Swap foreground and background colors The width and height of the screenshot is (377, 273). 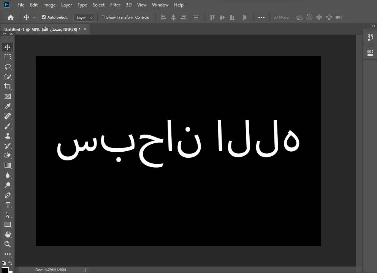pyautogui.click(x=10, y=263)
